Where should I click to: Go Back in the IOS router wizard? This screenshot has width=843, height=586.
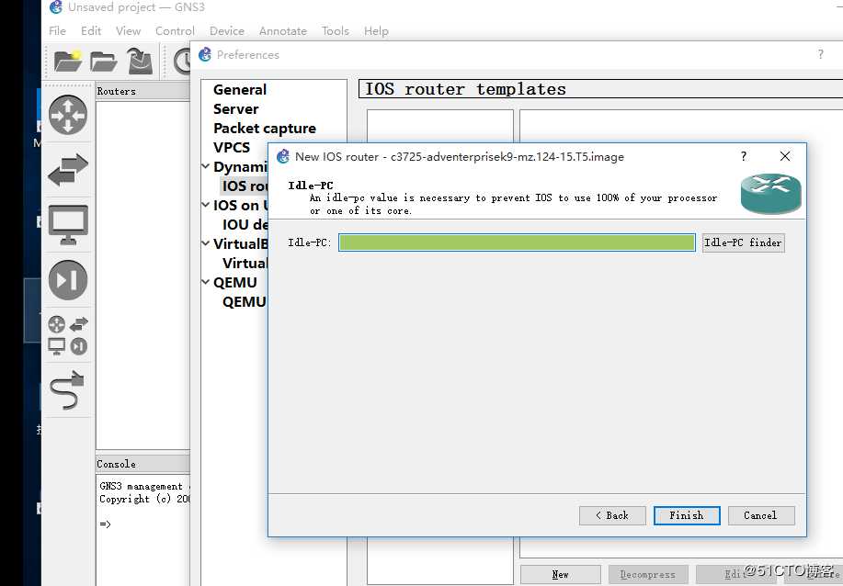tap(612, 515)
